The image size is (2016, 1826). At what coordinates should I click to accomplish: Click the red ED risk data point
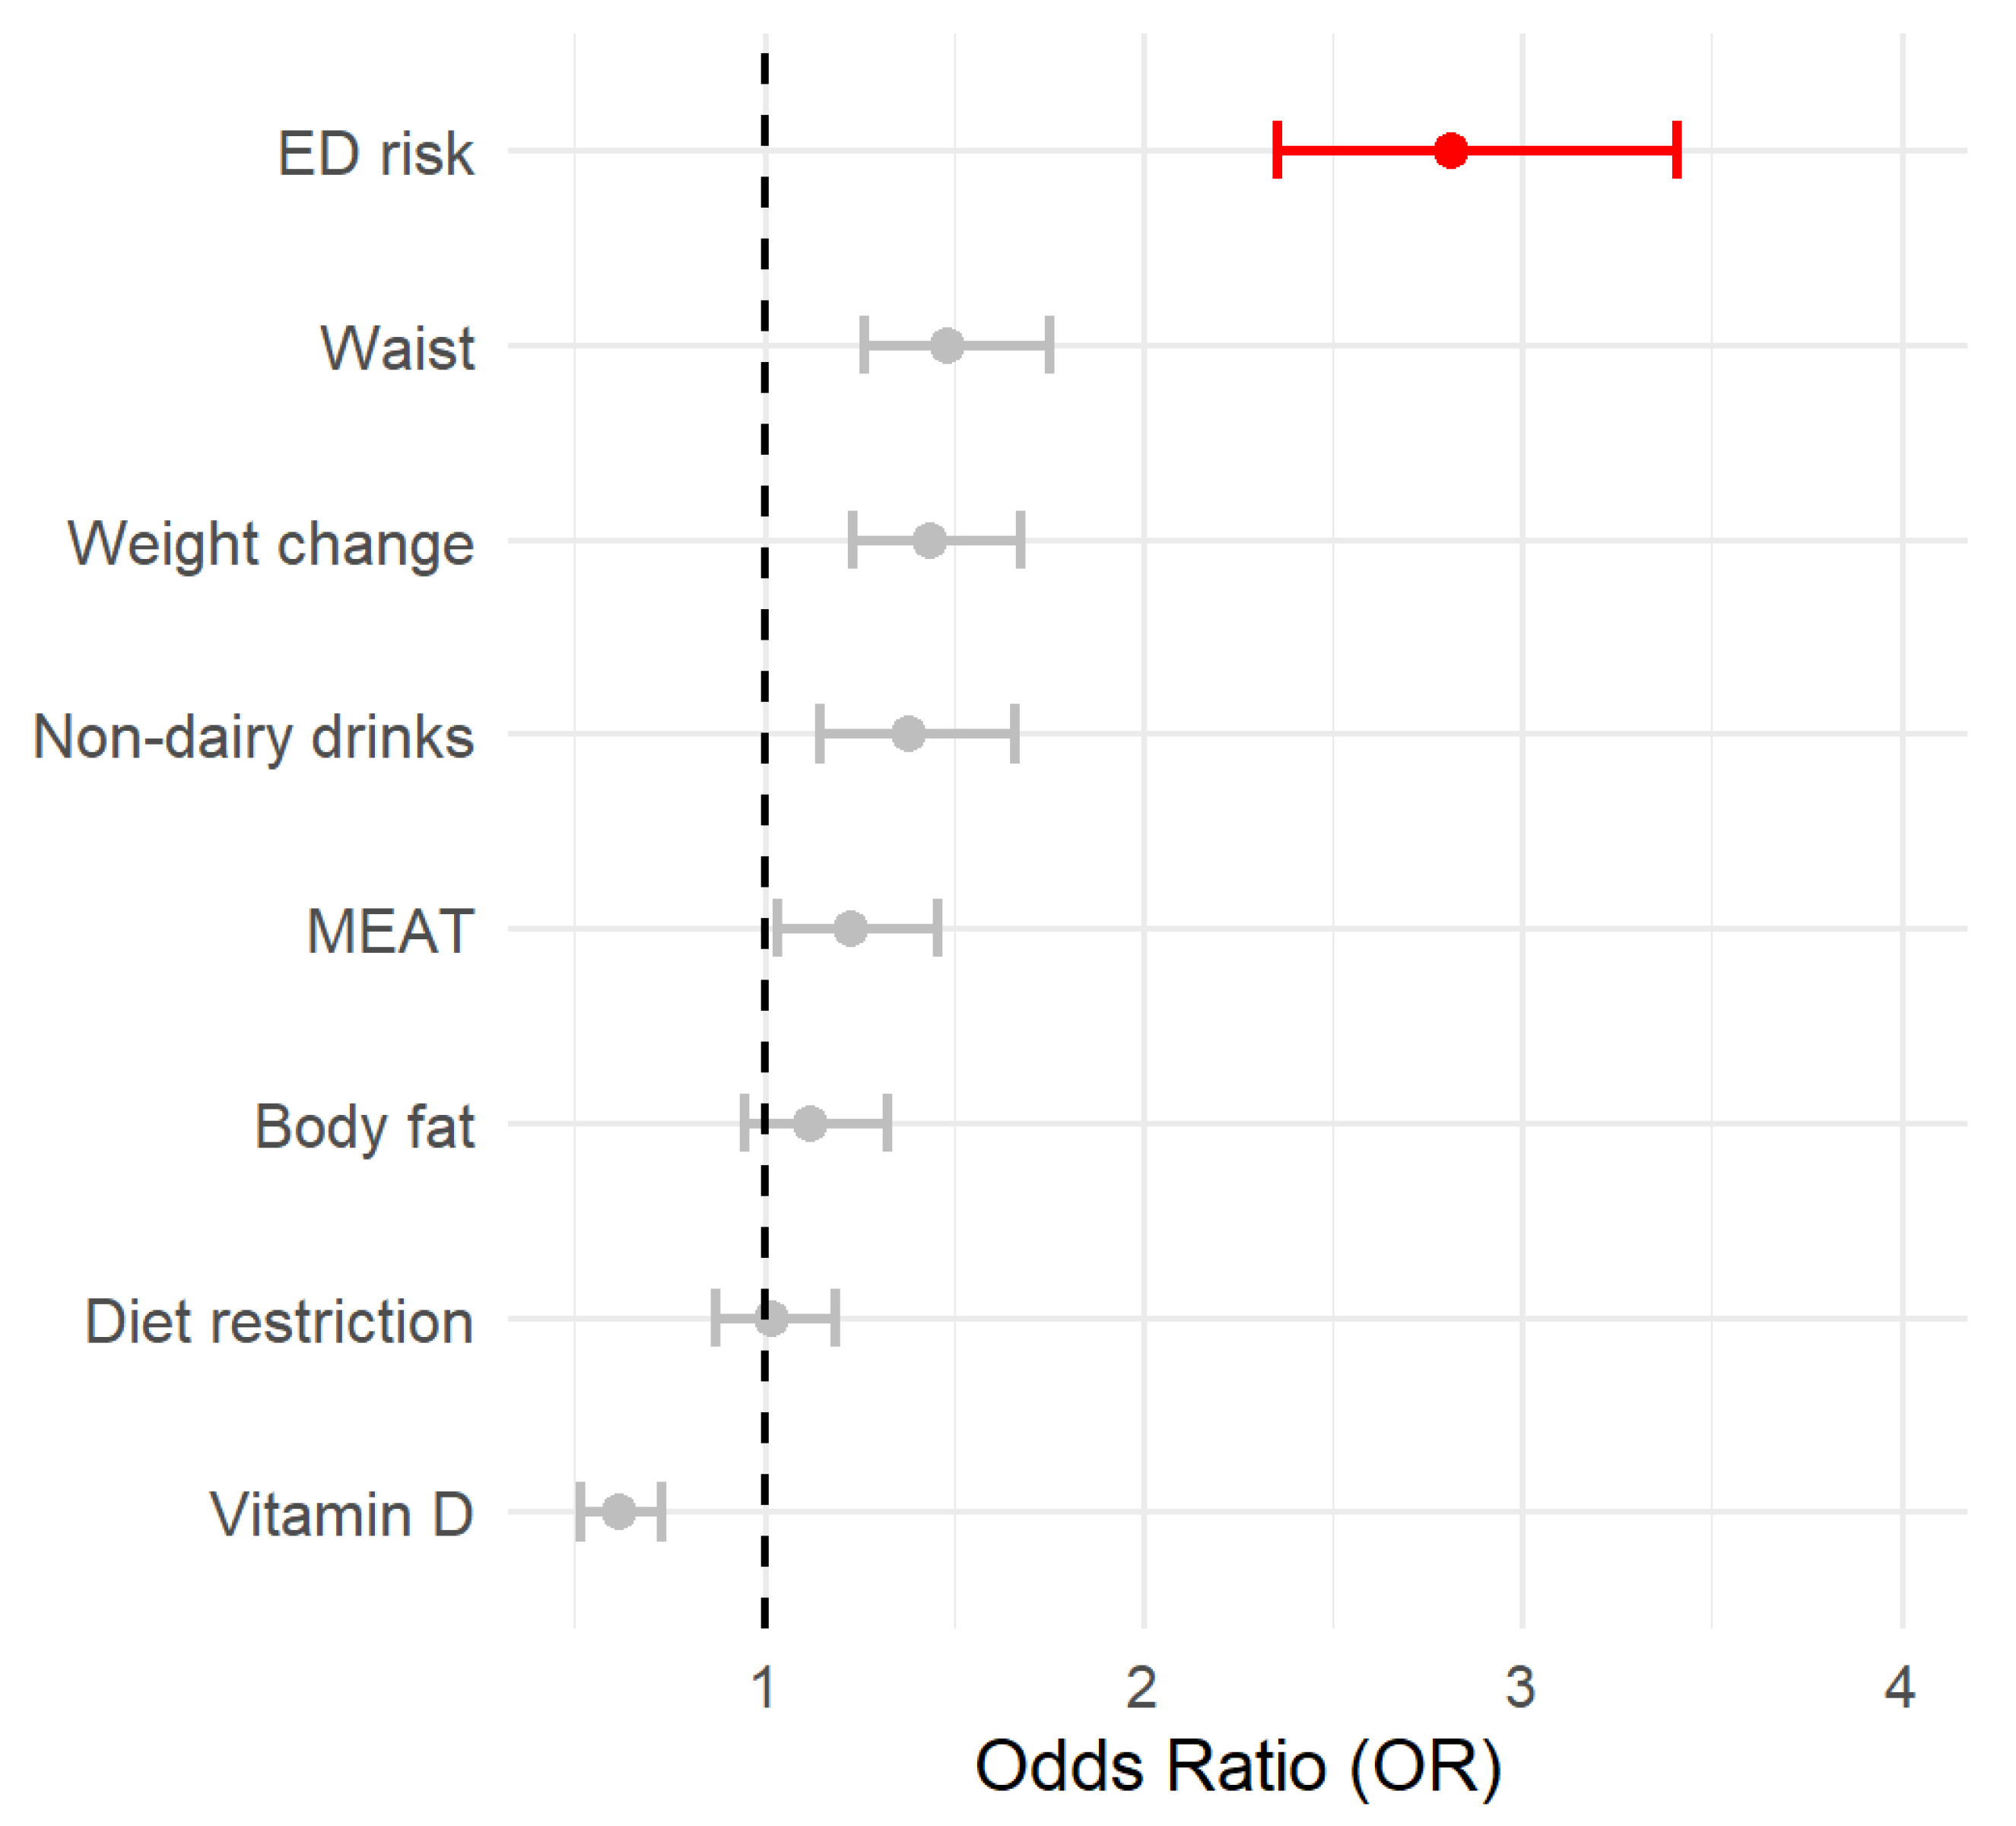pyautogui.click(x=1450, y=151)
